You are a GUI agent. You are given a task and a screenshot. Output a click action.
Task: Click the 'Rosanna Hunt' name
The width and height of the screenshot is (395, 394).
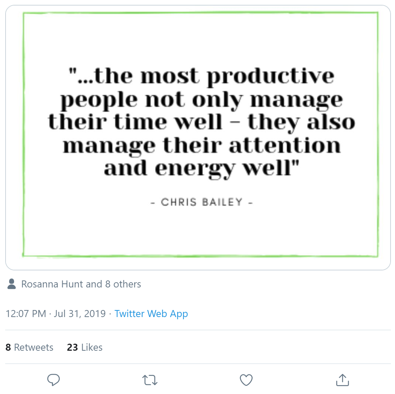coord(52,284)
